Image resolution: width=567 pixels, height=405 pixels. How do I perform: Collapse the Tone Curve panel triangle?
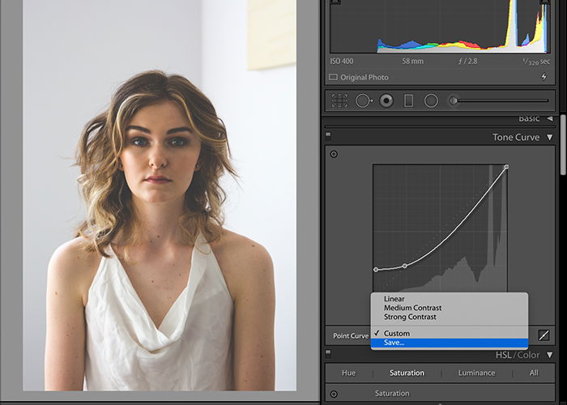(x=550, y=138)
